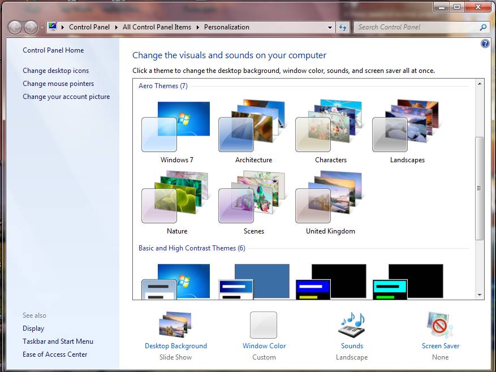Image resolution: width=496 pixels, height=372 pixels.
Task: Click All Control Panel Items breadcrumb
Action: pos(157,27)
